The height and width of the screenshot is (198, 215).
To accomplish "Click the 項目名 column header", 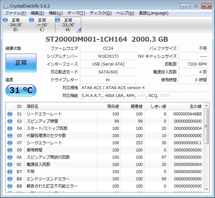I will click(61, 107).
